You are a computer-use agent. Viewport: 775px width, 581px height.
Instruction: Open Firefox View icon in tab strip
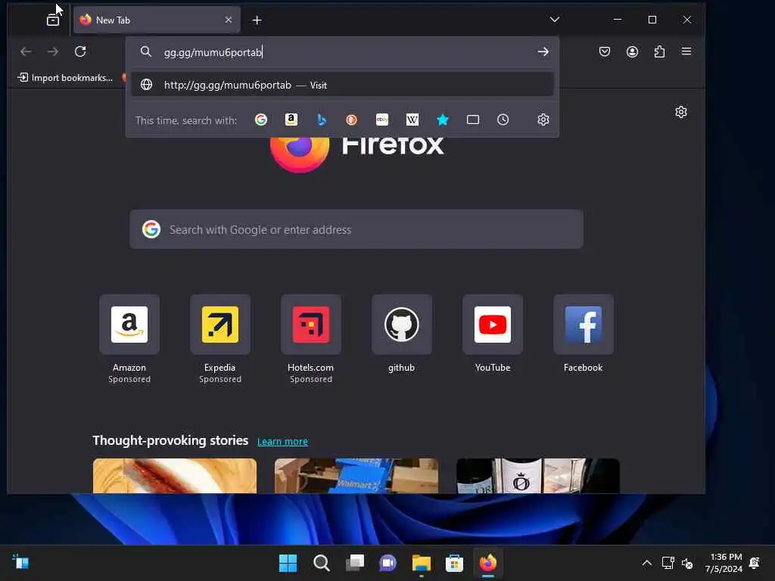[53, 20]
